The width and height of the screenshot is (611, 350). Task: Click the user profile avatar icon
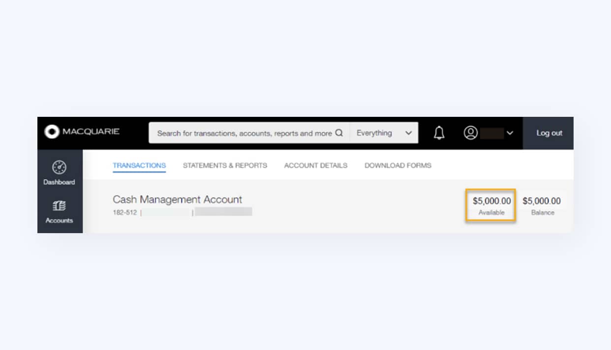click(471, 133)
